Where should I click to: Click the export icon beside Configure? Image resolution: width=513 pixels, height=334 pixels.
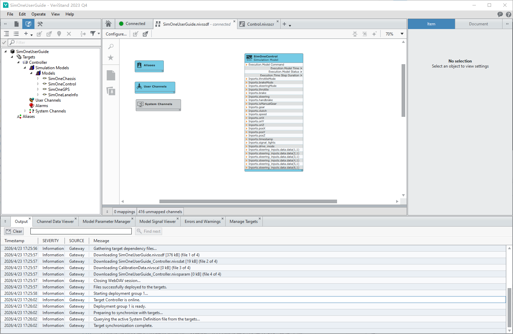tap(145, 34)
